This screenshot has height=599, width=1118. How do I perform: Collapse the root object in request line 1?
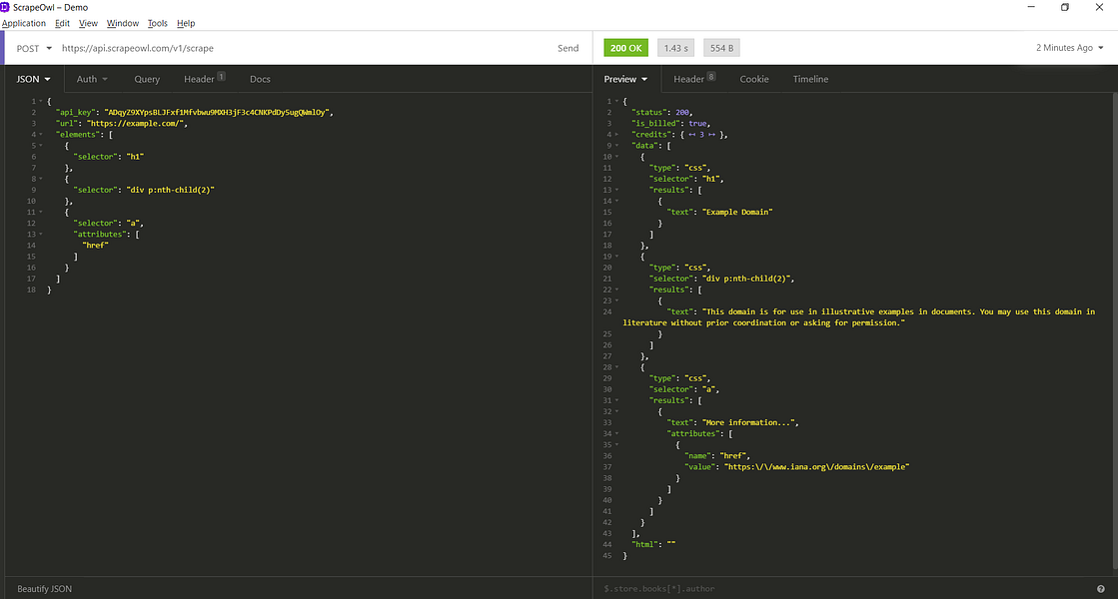(41, 101)
